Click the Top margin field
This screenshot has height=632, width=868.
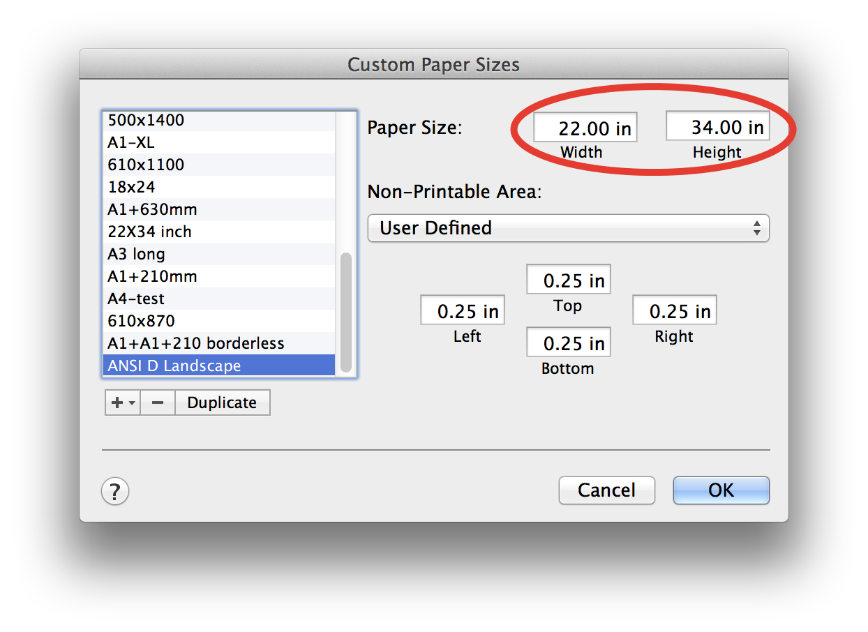click(x=568, y=279)
